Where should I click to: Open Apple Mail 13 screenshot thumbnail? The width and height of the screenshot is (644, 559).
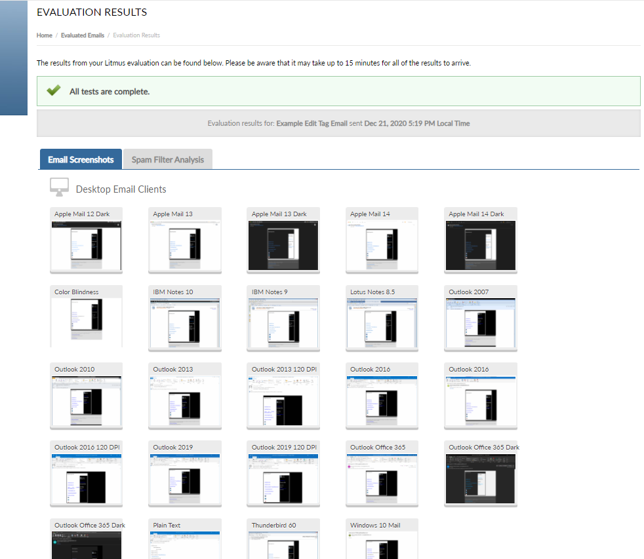pos(185,246)
